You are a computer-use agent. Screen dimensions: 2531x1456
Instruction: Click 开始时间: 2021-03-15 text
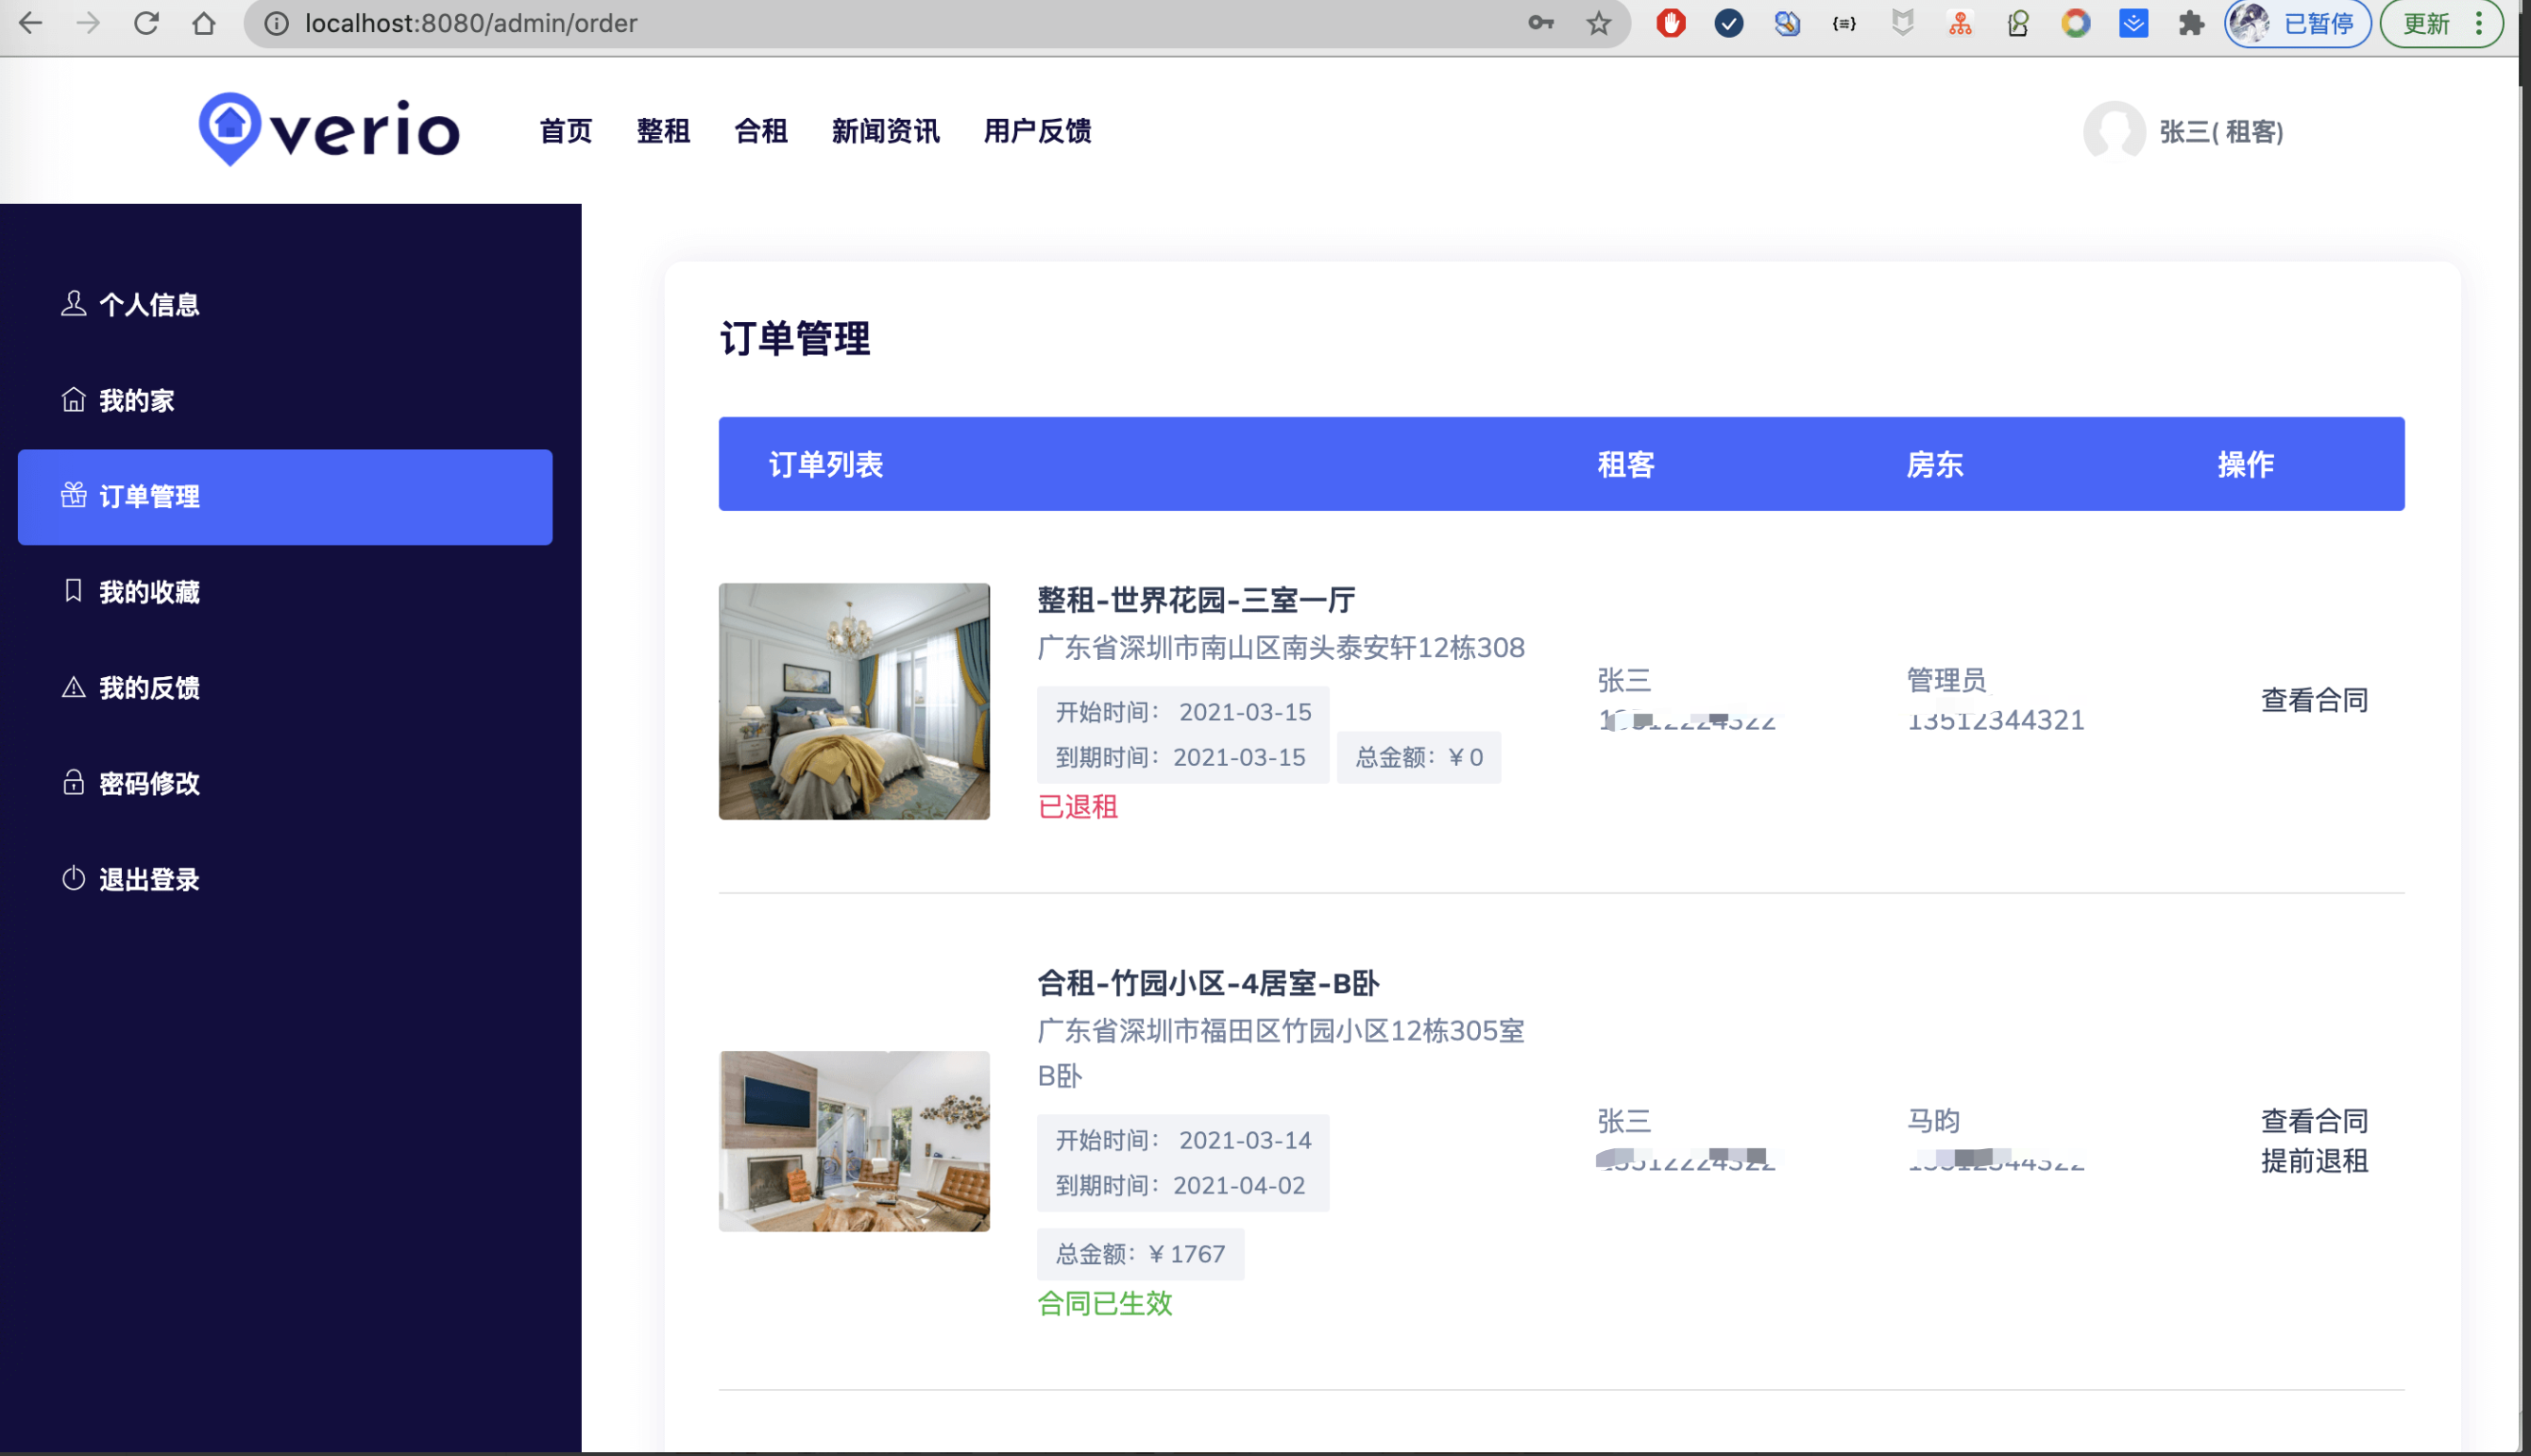pyautogui.click(x=1183, y=712)
